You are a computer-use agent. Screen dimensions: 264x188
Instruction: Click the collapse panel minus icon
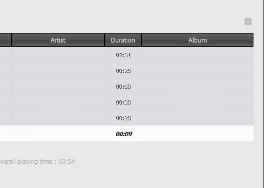(248, 22)
